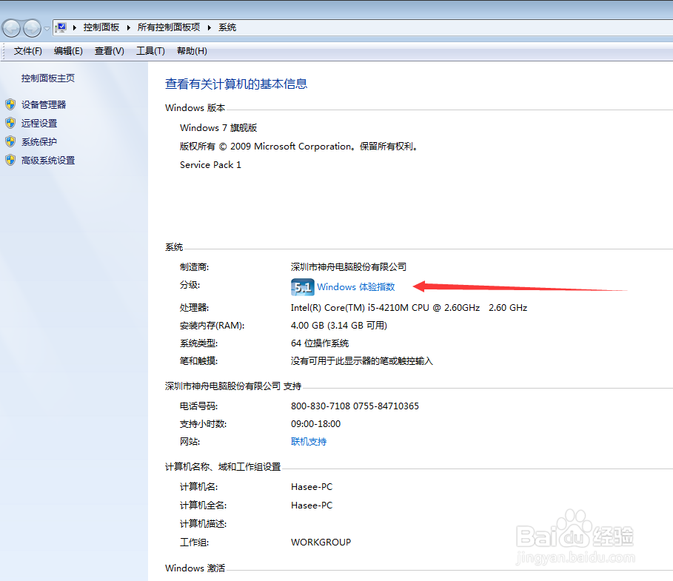
Task: Click shield icon beside 系统保护
Action: pos(10,141)
